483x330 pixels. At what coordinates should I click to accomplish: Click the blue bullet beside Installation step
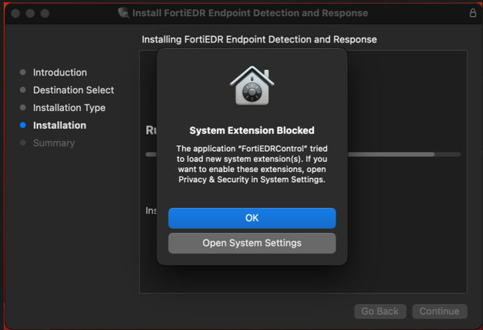tap(23, 125)
